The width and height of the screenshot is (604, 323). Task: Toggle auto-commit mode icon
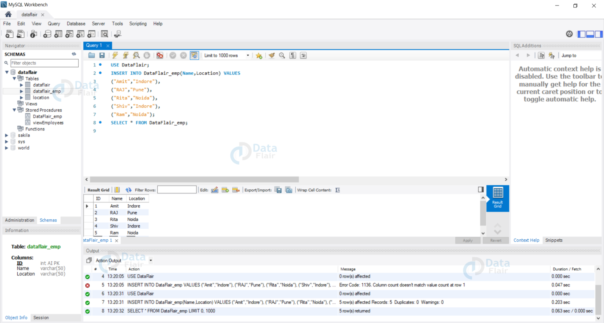(194, 55)
